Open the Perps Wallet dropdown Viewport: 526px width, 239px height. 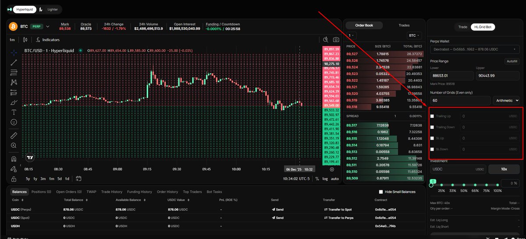point(475,49)
